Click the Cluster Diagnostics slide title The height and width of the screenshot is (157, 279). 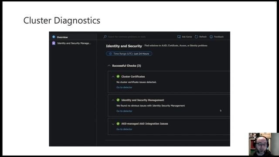point(62,20)
